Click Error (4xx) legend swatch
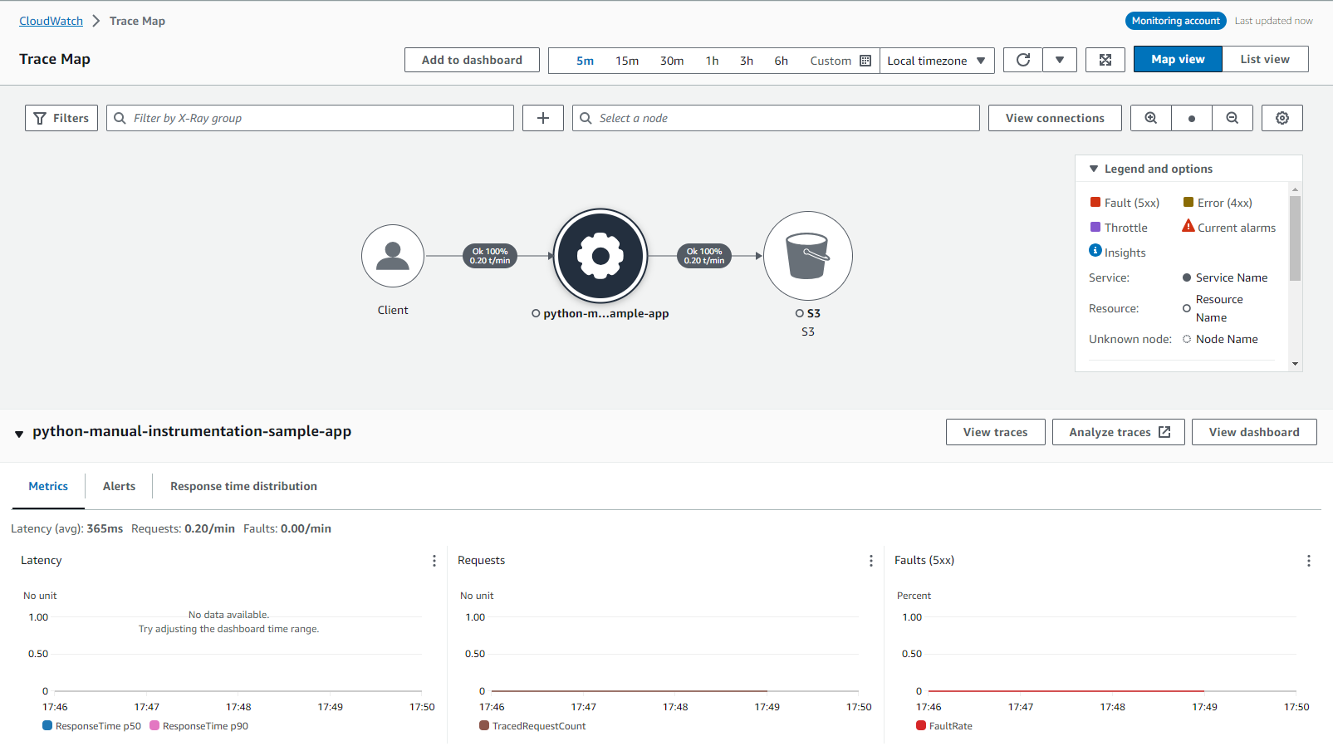This screenshot has height=756, width=1333. coord(1188,202)
